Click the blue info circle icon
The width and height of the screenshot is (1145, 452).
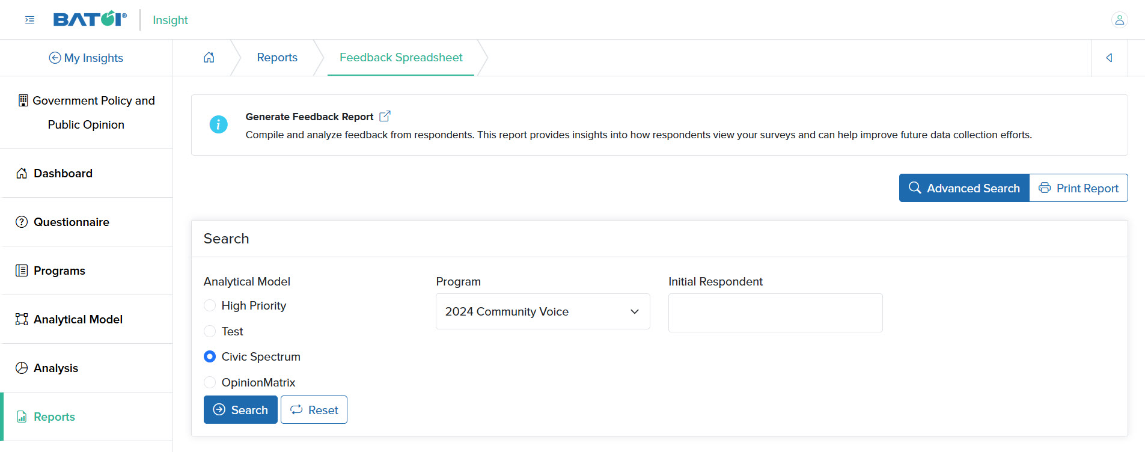pyautogui.click(x=218, y=124)
